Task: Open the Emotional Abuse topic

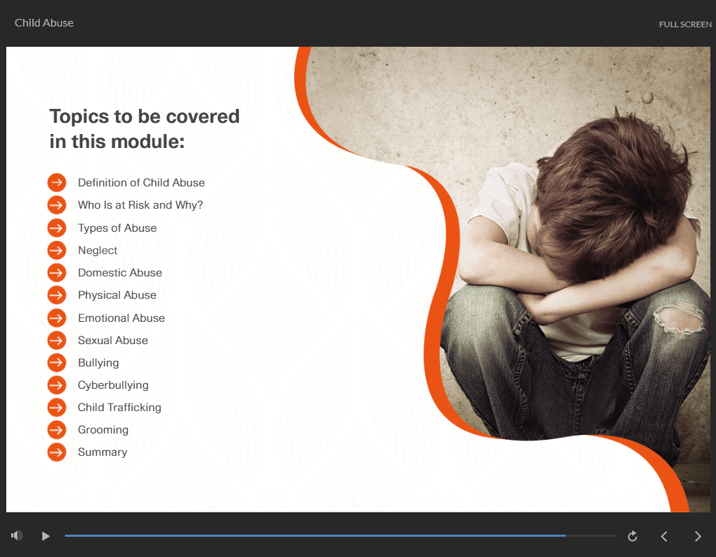Action: (x=122, y=318)
